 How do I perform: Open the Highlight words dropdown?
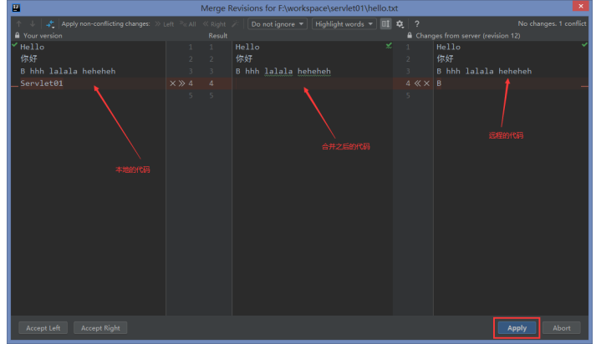(344, 24)
